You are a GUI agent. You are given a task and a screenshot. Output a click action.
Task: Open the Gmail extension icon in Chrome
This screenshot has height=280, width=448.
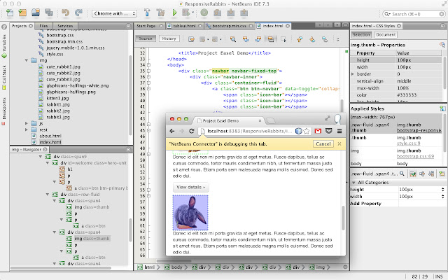(318, 131)
